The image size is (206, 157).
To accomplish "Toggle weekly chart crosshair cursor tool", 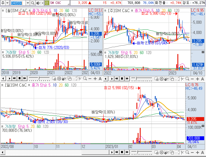I will tap(182, 79).
